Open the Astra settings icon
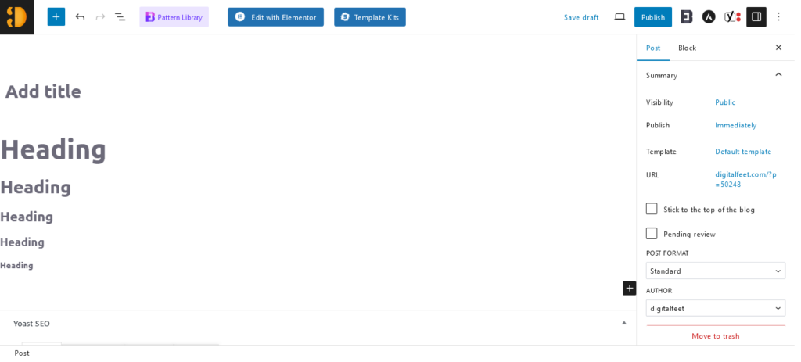 pyautogui.click(x=709, y=17)
